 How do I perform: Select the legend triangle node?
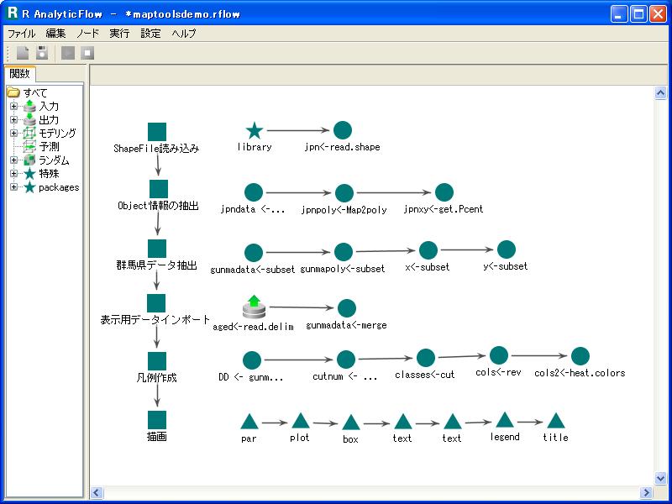click(x=505, y=420)
